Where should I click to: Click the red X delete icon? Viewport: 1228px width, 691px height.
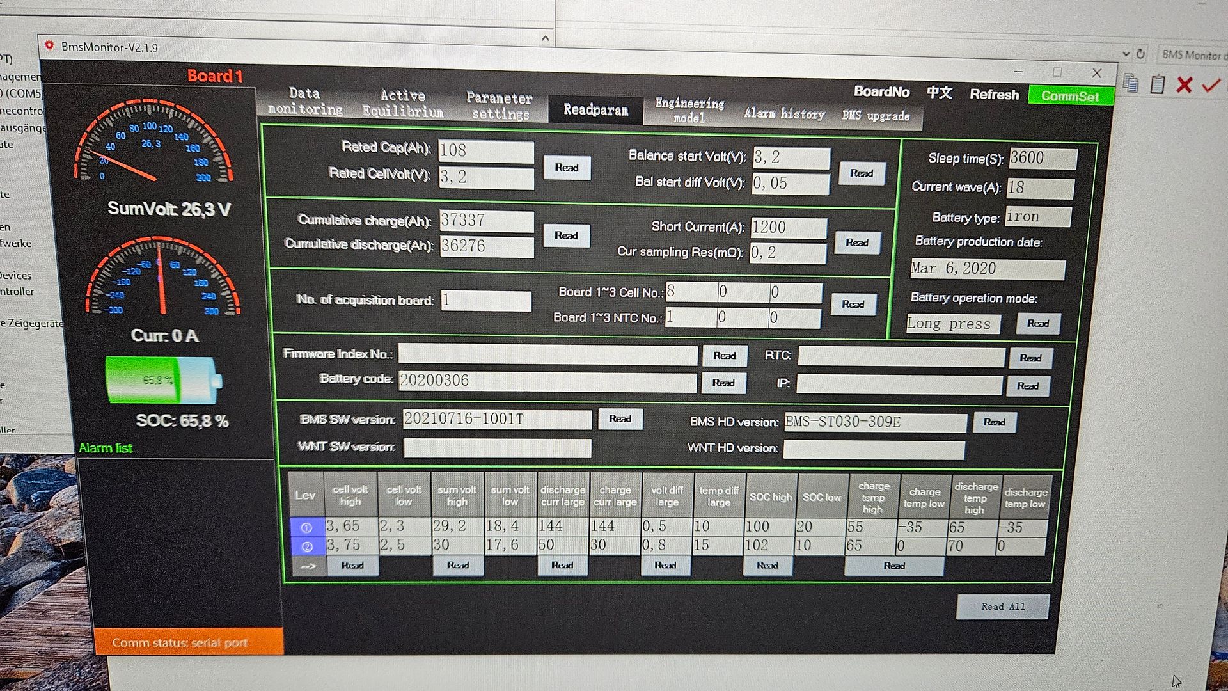pyautogui.click(x=1184, y=84)
